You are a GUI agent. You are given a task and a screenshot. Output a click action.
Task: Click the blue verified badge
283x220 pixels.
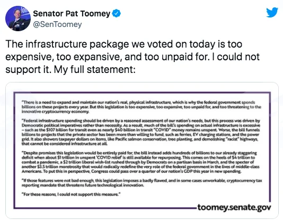[117, 14]
